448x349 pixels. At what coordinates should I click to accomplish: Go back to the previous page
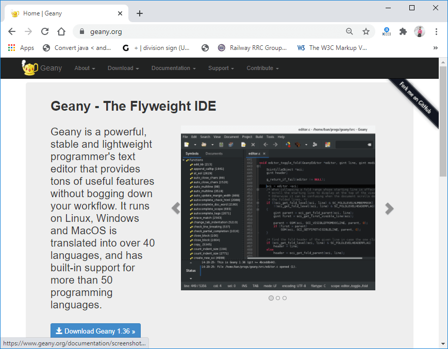[12, 31]
